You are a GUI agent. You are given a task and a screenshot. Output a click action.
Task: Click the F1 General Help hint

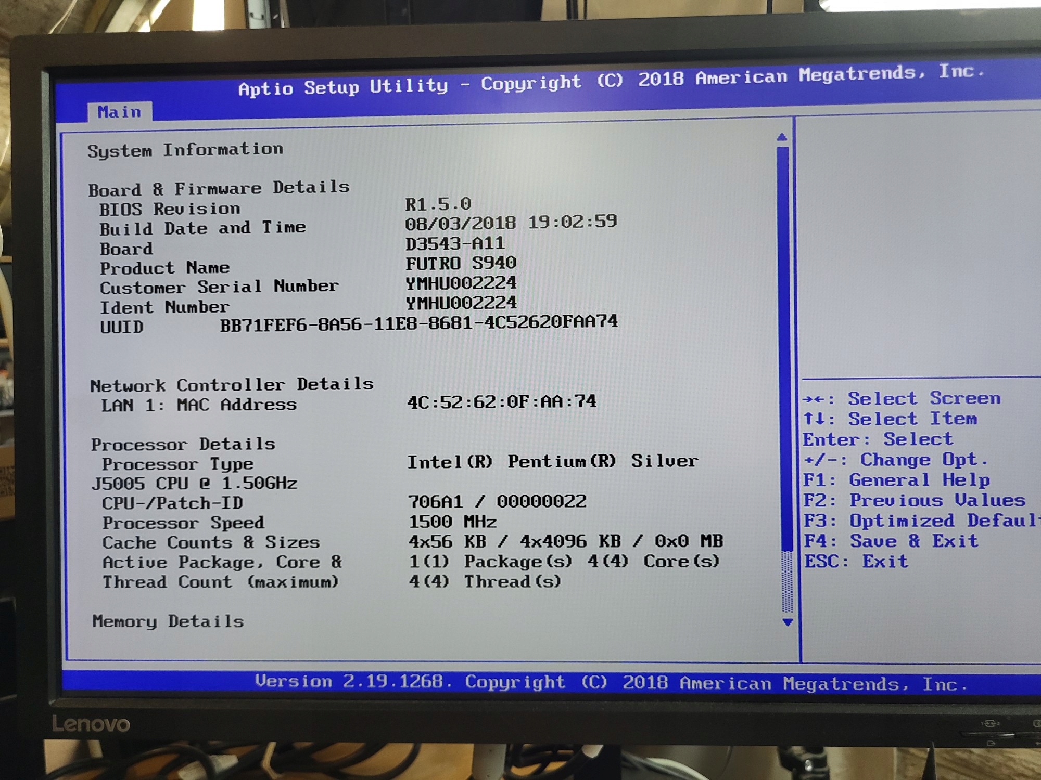coord(896,480)
